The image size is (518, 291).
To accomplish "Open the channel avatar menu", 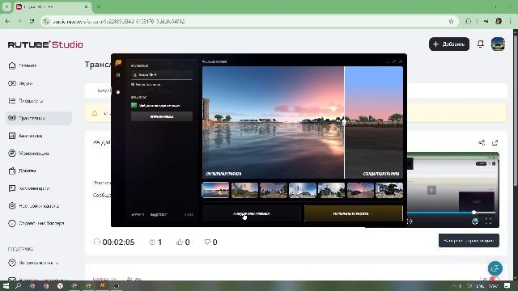I will click(x=498, y=44).
